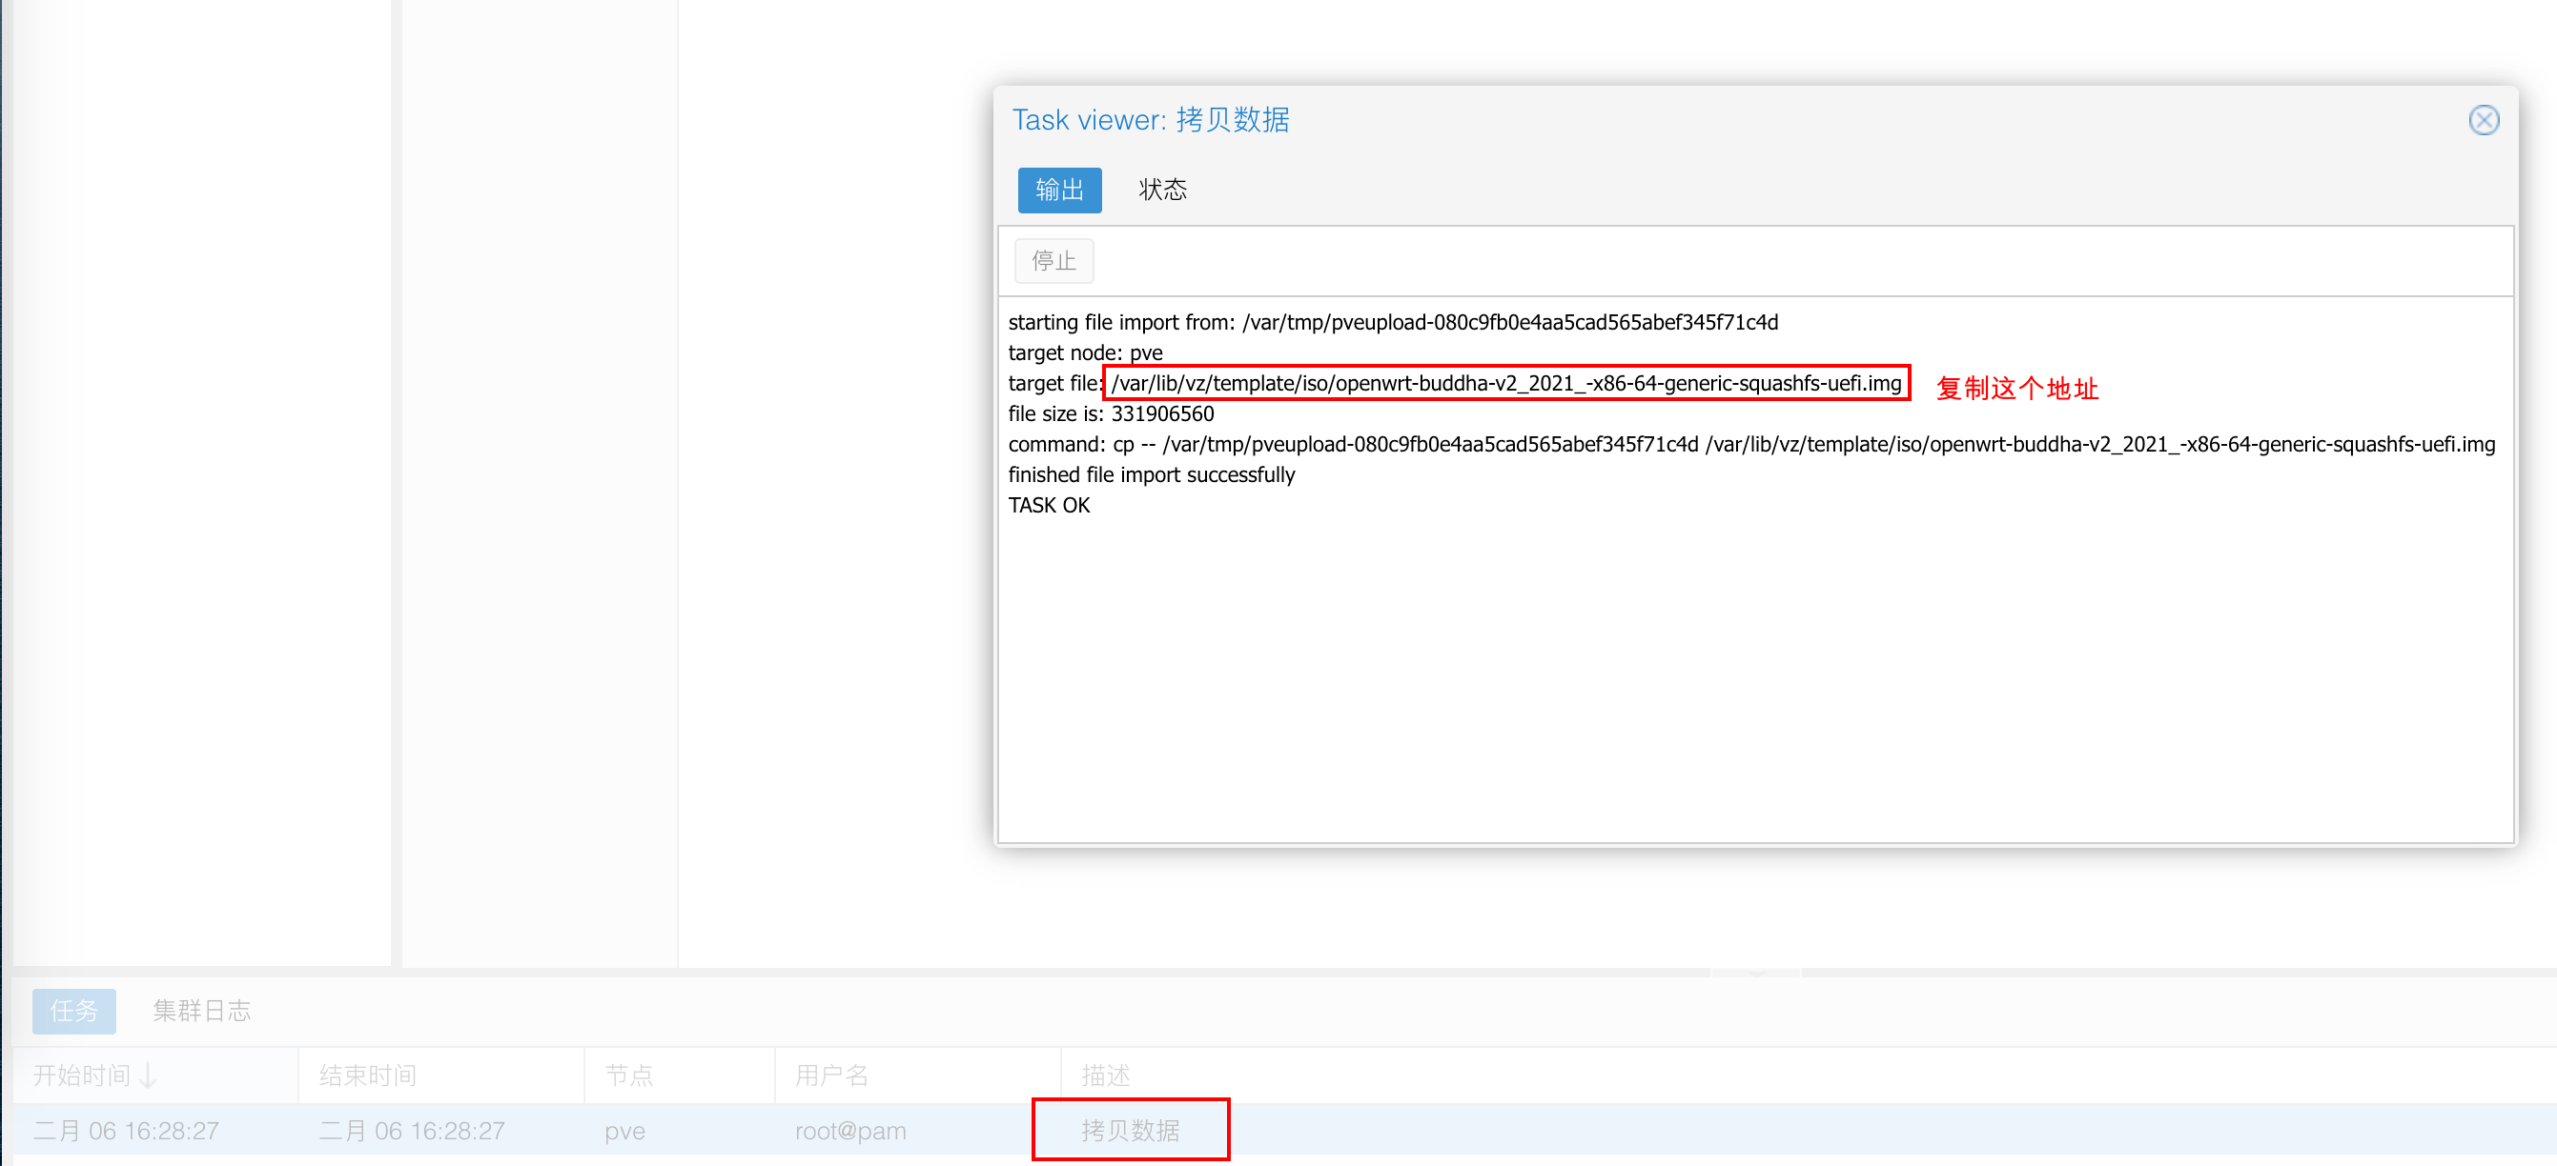Switch to the 集群日志 tab

click(x=201, y=1011)
